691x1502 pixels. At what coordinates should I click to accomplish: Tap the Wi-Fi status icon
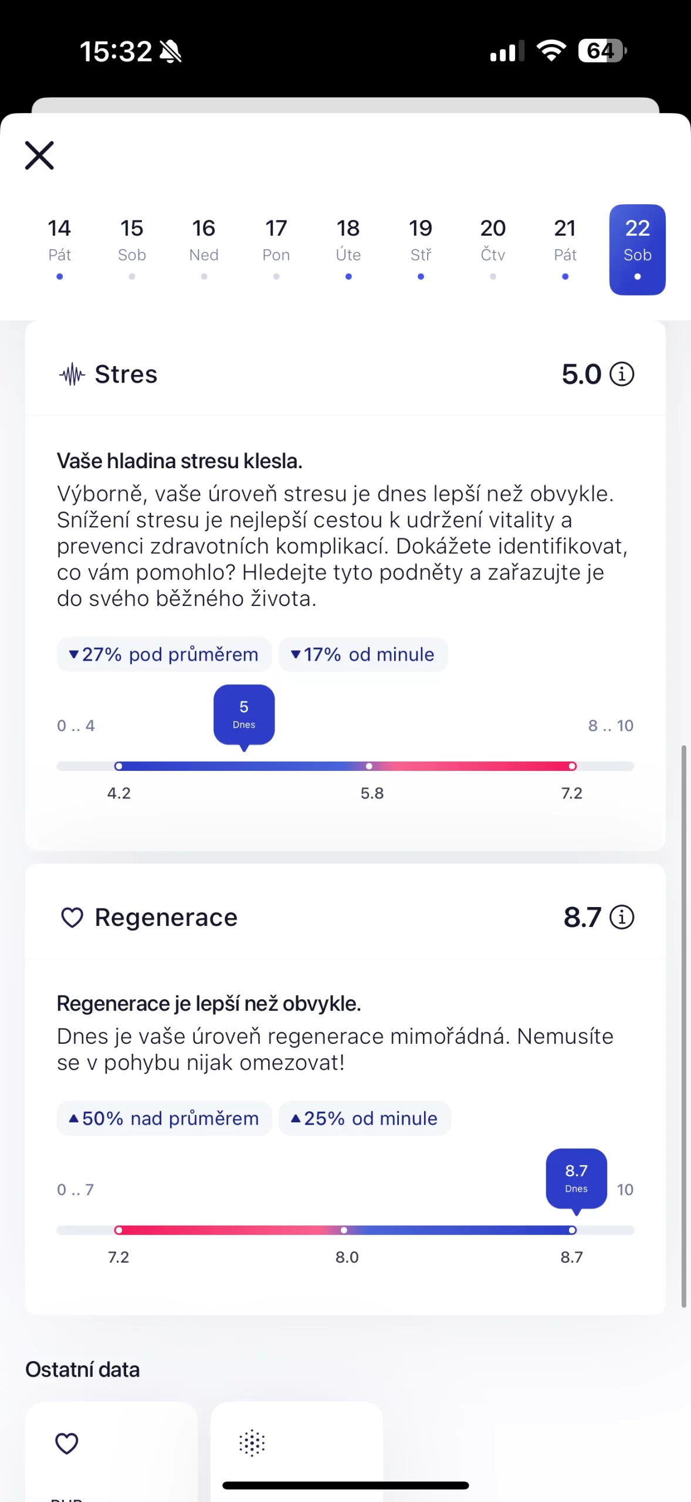click(551, 51)
